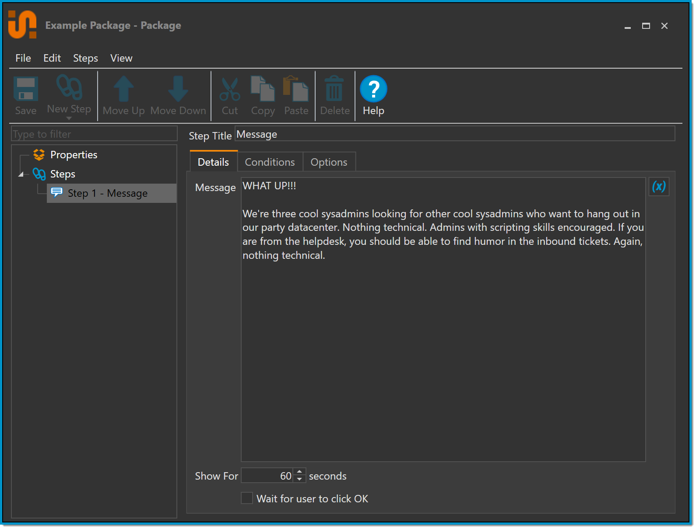This screenshot has height=529, width=696.
Task: Click the Move Down arrow icon
Action: (x=178, y=89)
